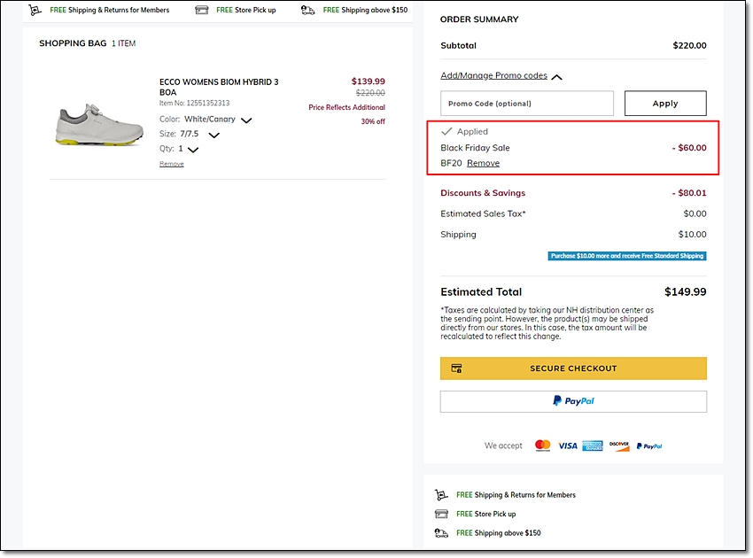
Task: Click the top Free Shipping above $150 text
Action: coord(365,10)
